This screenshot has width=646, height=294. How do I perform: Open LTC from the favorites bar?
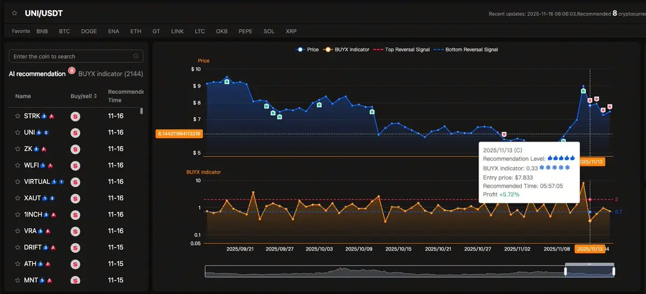tap(200, 31)
